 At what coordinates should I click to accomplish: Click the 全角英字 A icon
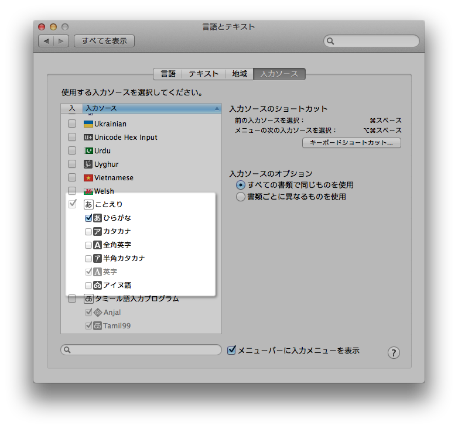click(97, 245)
